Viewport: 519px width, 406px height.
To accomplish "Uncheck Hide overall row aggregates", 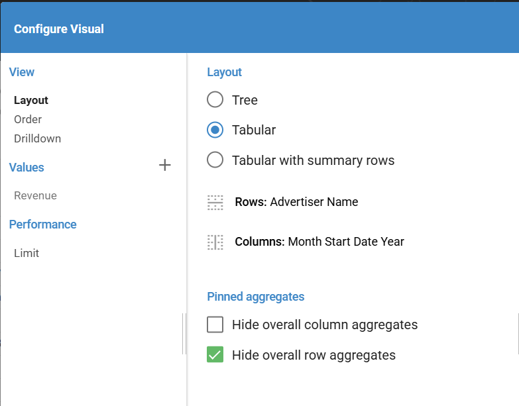I will click(x=215, y=355).
